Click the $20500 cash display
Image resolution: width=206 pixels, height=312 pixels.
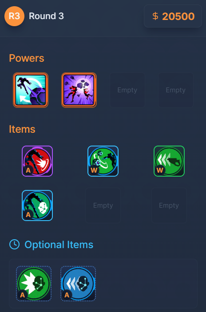173,16
